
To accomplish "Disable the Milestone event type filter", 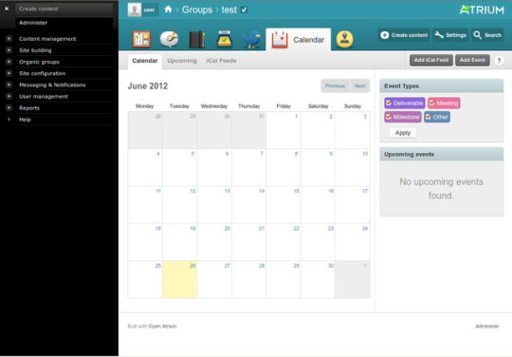I will coord(389,117).
